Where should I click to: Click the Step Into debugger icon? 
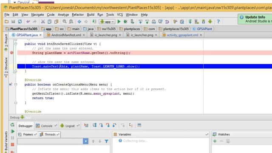[x=101, y=125]
